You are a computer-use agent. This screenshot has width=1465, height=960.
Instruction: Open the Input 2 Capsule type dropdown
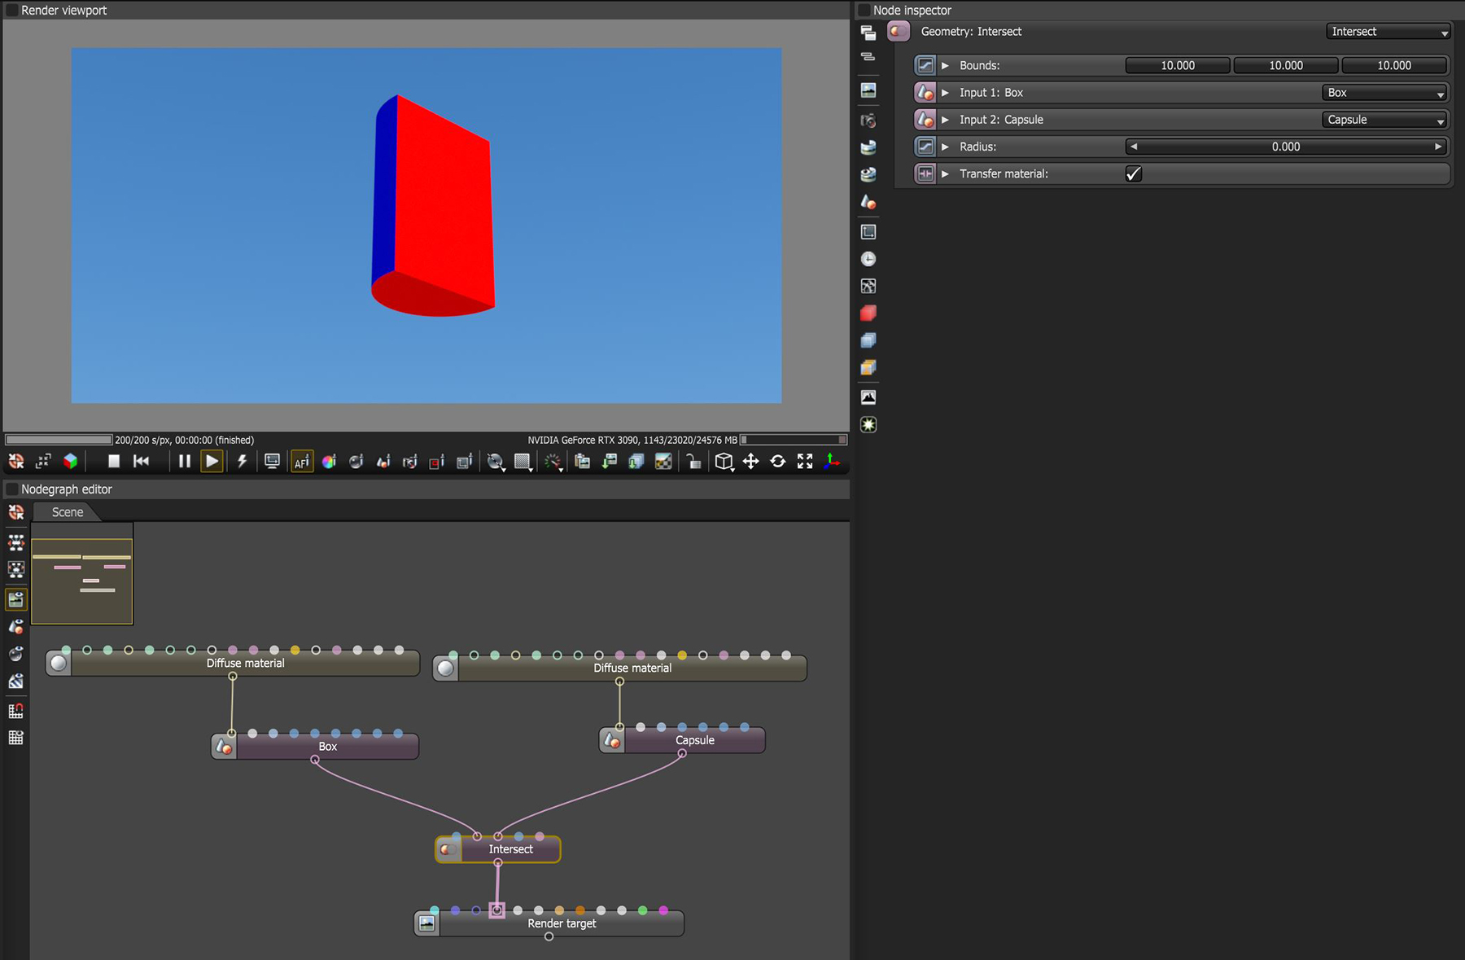pyautogui.click(x=1384, y=120)
